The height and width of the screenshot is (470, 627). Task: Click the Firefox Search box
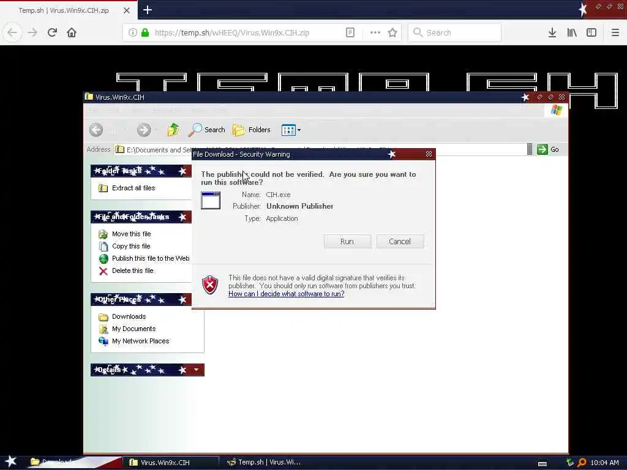(454, 32)
